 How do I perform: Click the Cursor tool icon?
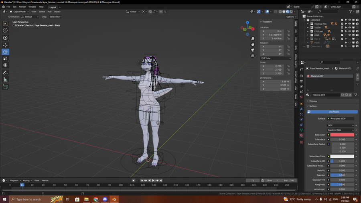coord(5,30)
